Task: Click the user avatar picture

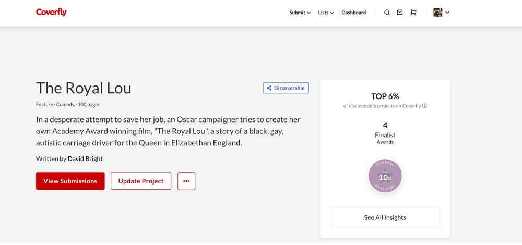Action: tap(438, 13)
